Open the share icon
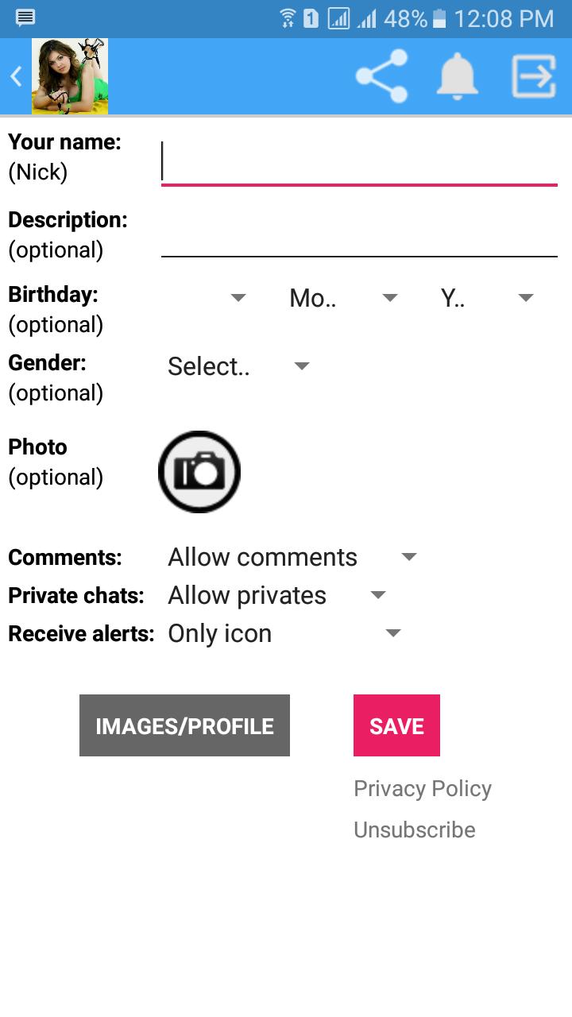 pos(382,76)
